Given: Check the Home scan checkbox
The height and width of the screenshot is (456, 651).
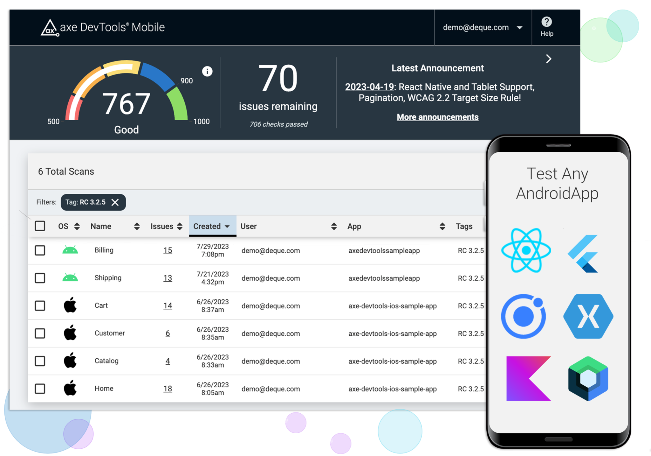Looking at the screenshot, I should tap(40, 389).
